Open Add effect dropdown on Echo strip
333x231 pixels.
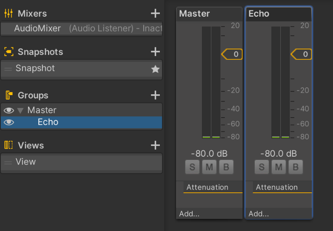[x=259, y=214]
